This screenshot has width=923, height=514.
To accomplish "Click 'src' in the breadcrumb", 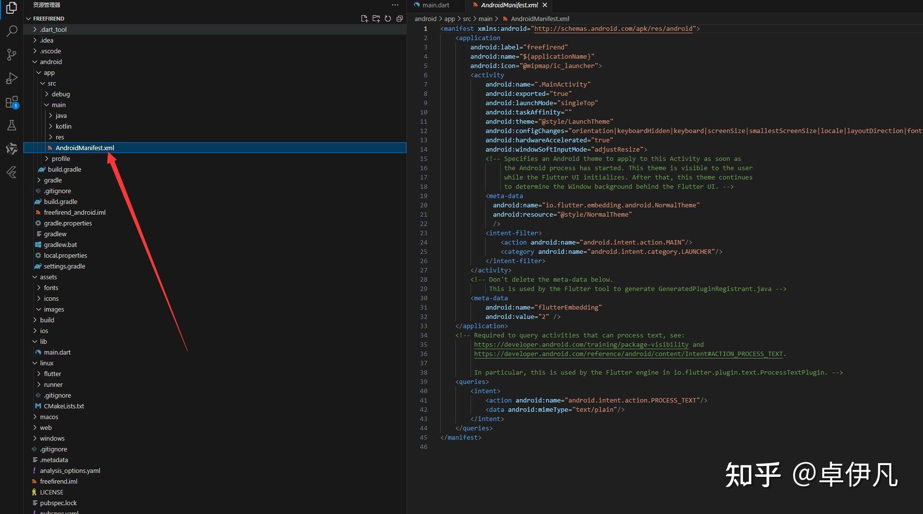I will [x=467, y=19].
